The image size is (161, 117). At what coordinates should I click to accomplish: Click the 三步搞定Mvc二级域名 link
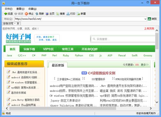tap(68, 79)
